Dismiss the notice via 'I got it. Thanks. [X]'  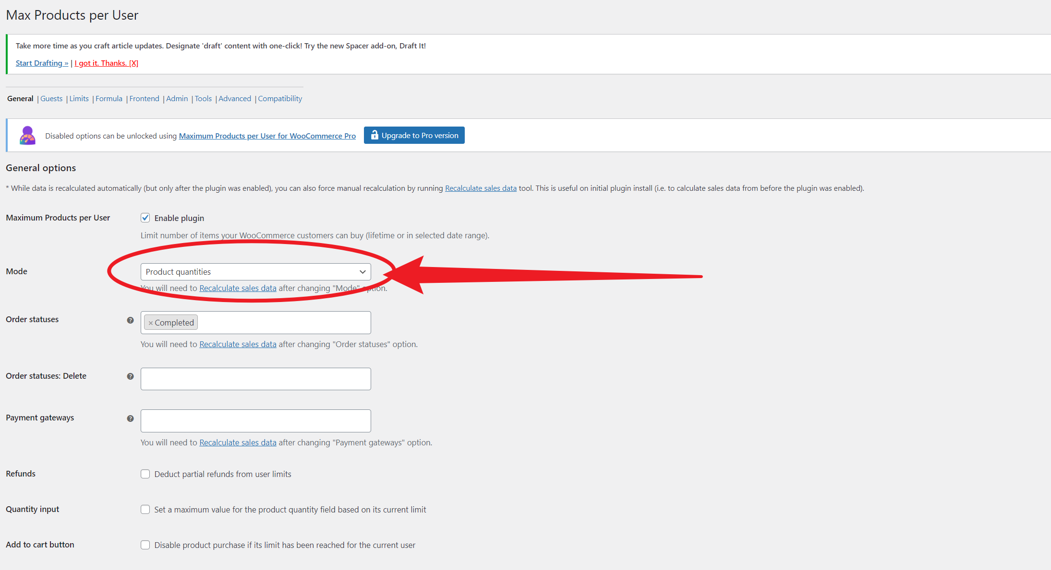point(106,63)
